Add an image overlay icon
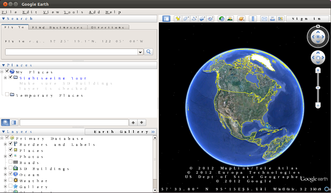 coord(202,19)
